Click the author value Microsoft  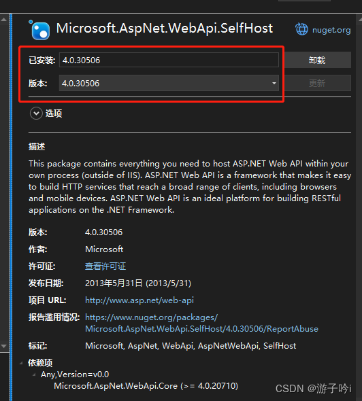(104, 249)
